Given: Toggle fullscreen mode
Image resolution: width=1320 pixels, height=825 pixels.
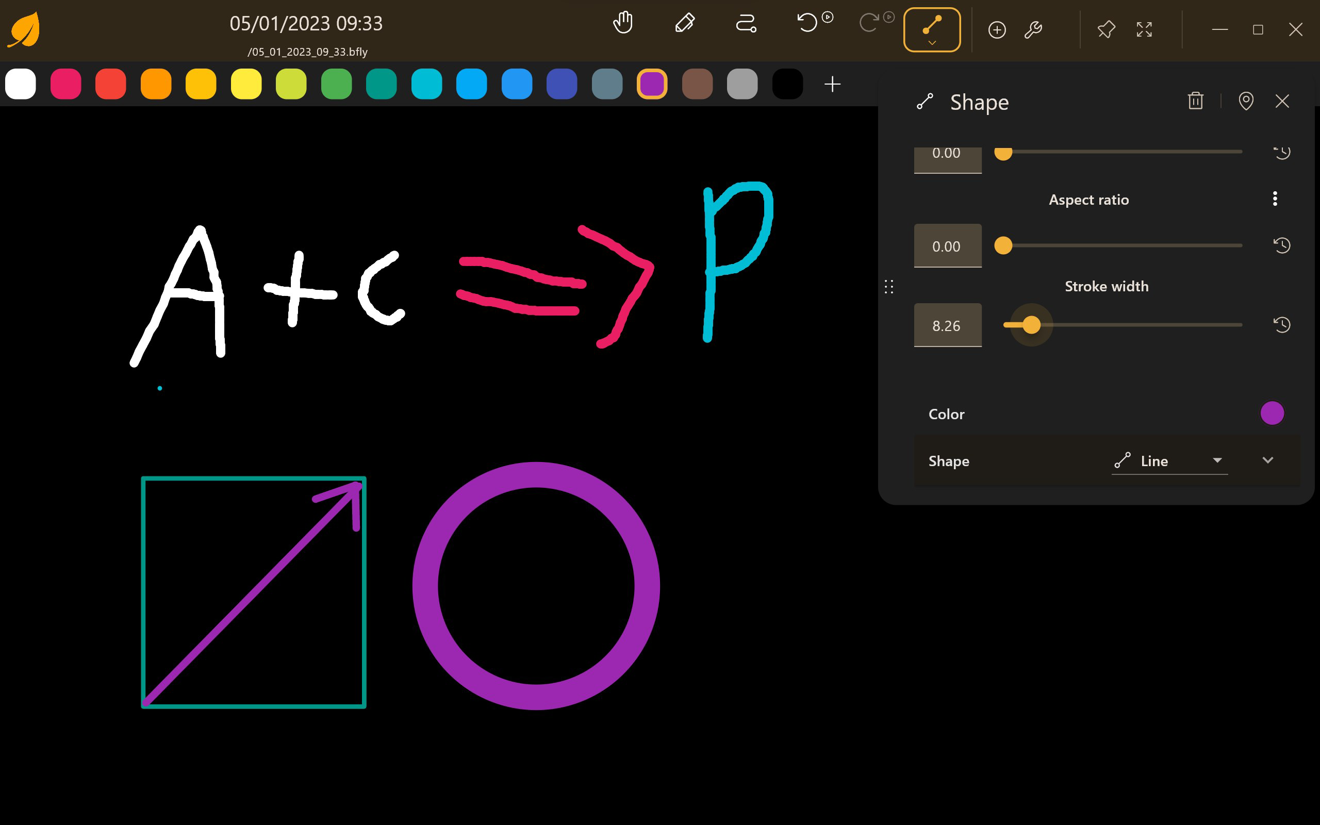Looking at the screenshot, I should coord(1144,29).
